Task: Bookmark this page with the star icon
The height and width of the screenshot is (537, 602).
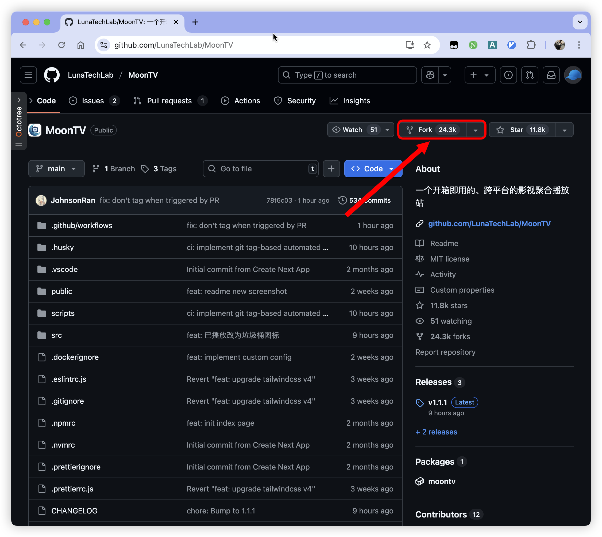Action: [x=427, y=45]
